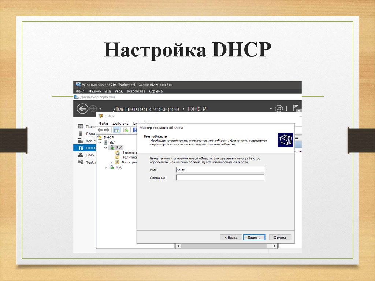Click the Назад button
Viewport: 375px width, 281px height.
pyautogui.click(x=231, y=237)
